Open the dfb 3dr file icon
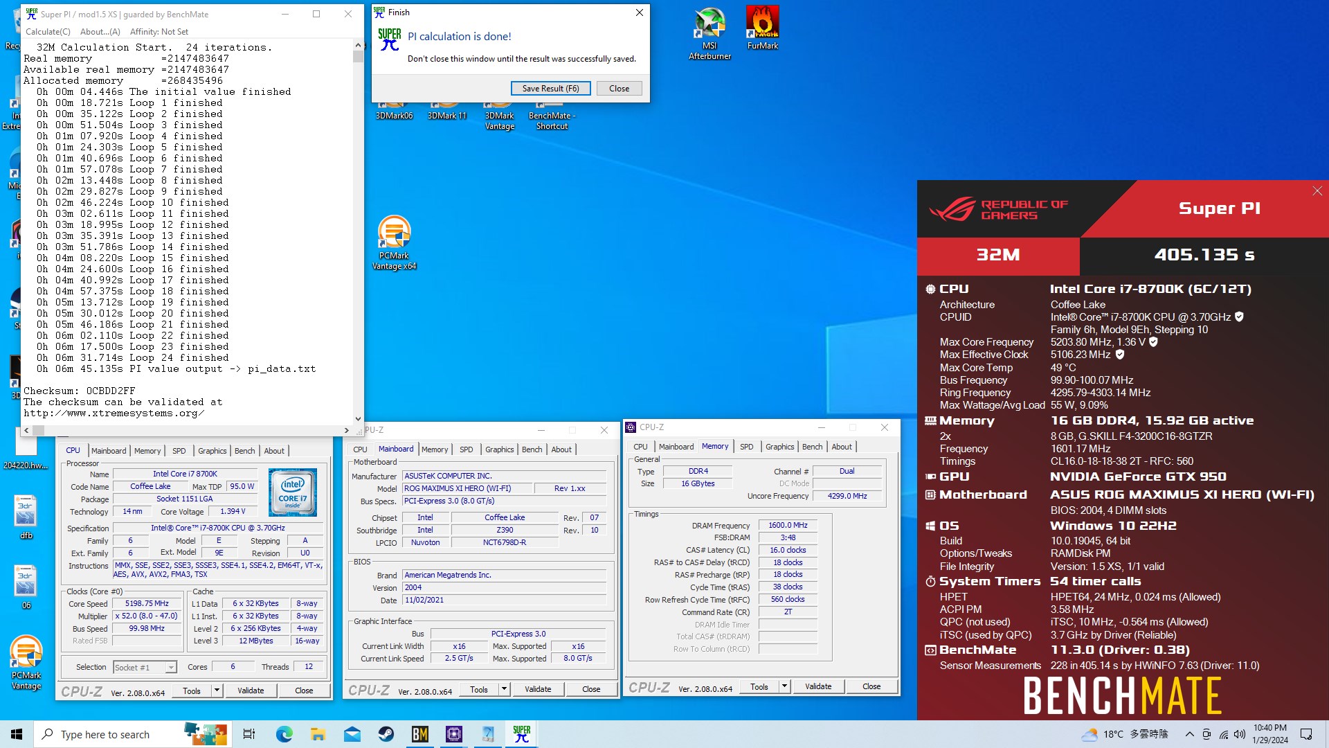The image size is (1329, 748). [26, 517]
